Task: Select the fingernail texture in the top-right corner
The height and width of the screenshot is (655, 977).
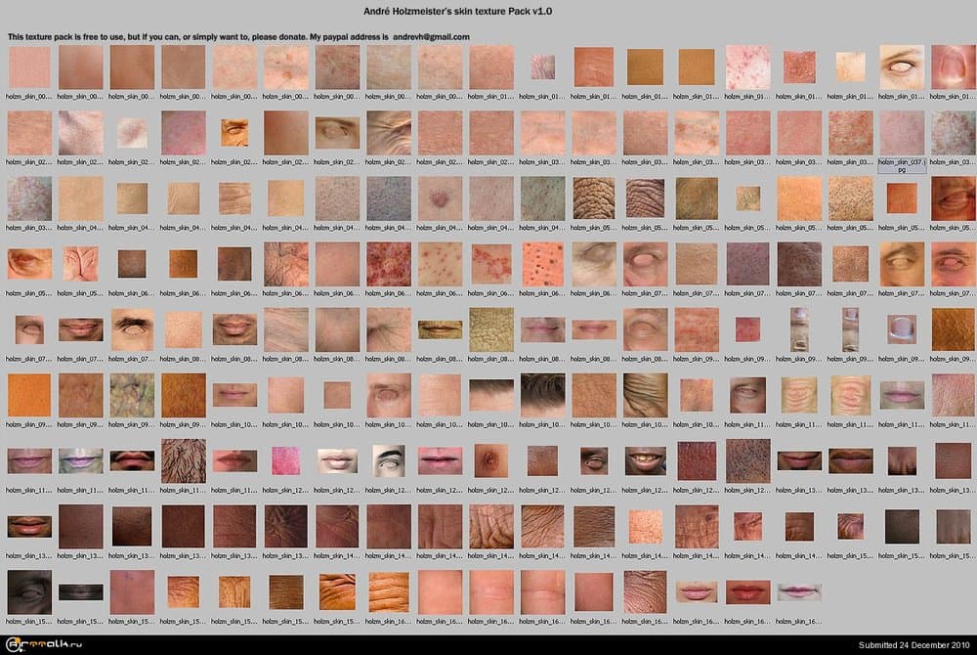Action: (952, 68)
